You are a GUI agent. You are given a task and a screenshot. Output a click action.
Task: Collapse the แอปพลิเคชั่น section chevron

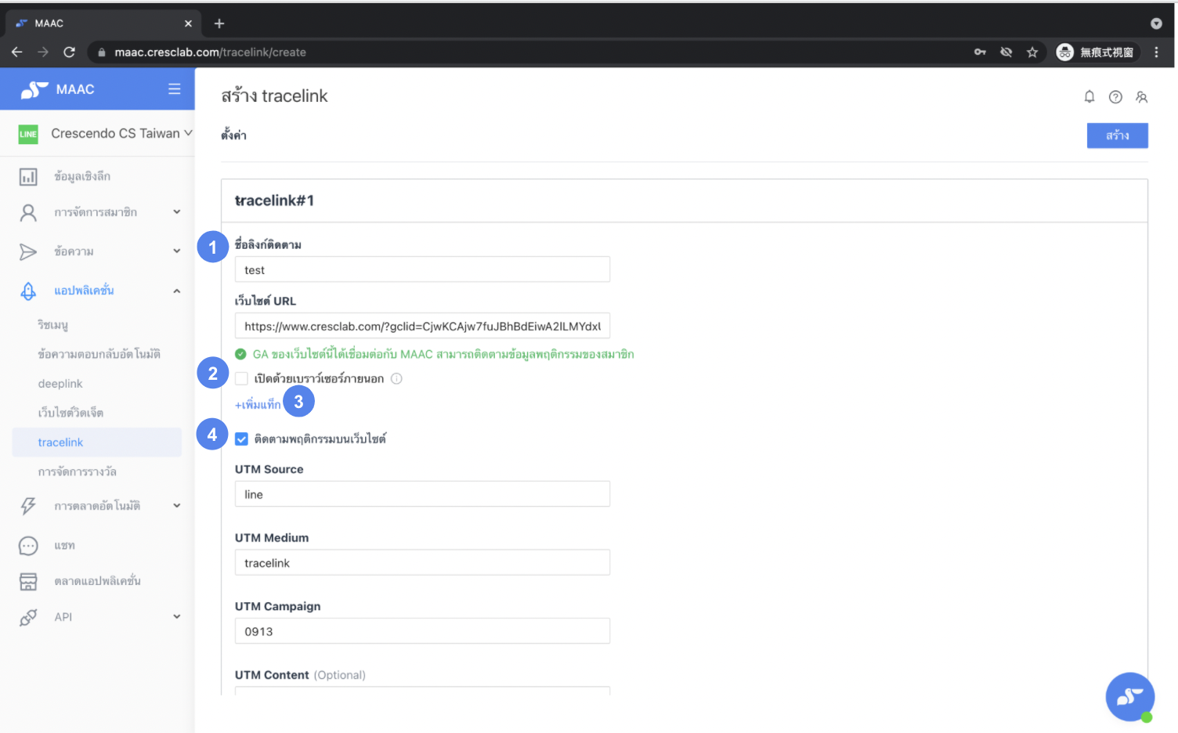click(x=177, y=291)
